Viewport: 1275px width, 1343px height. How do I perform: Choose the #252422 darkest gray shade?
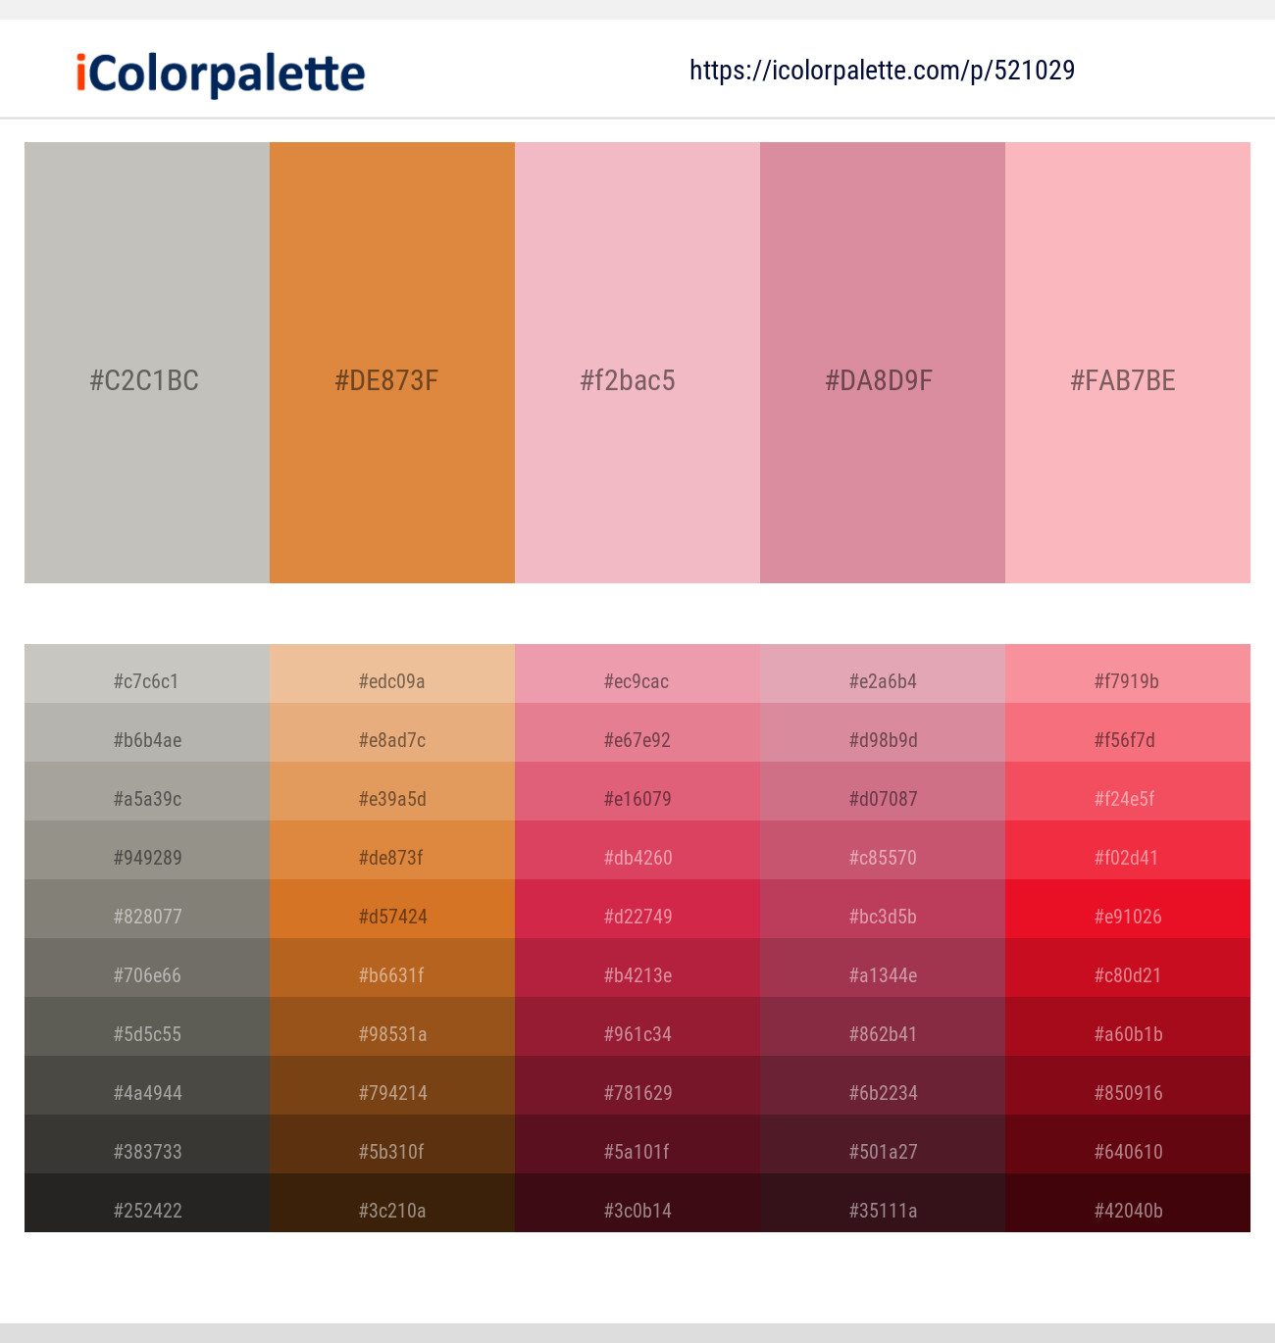(x=147, y=1203)
